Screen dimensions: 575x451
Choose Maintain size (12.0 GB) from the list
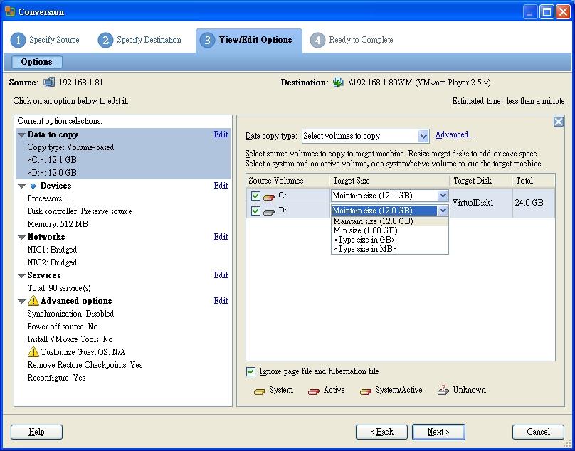pyautogui.click(x=389, y=221)
